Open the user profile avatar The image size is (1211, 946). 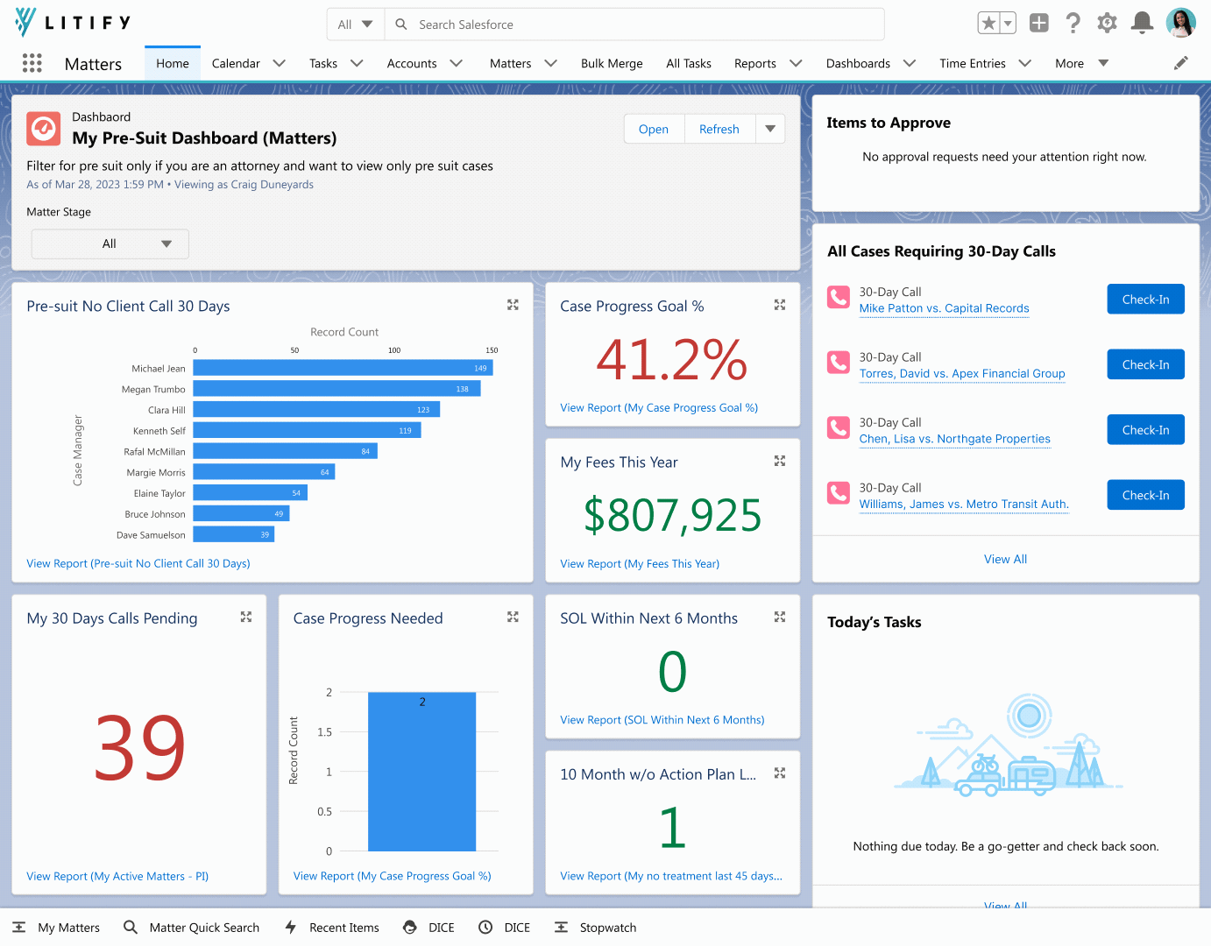(1180, 24)
